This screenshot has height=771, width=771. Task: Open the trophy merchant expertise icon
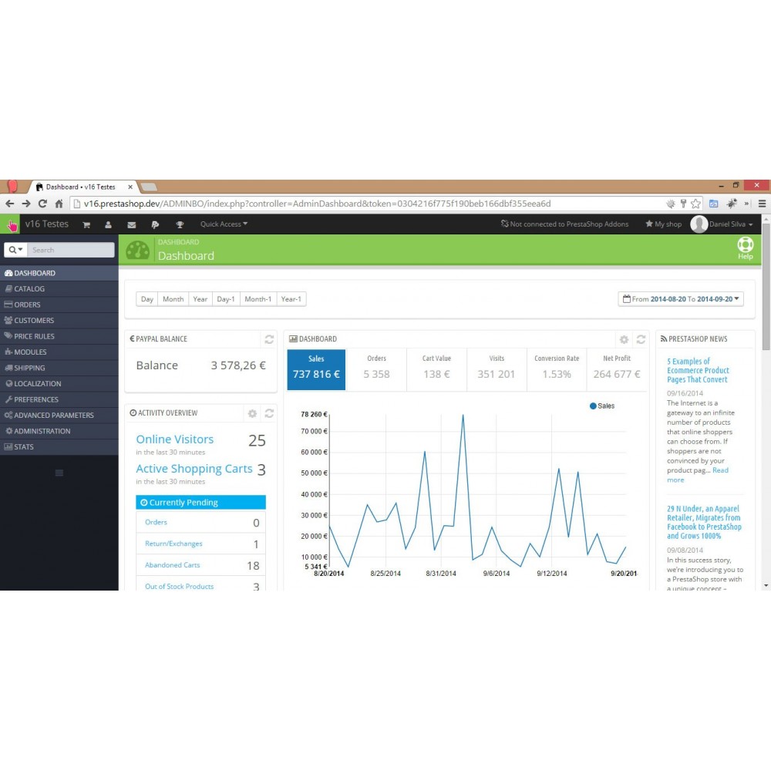(x=180, y=224)
